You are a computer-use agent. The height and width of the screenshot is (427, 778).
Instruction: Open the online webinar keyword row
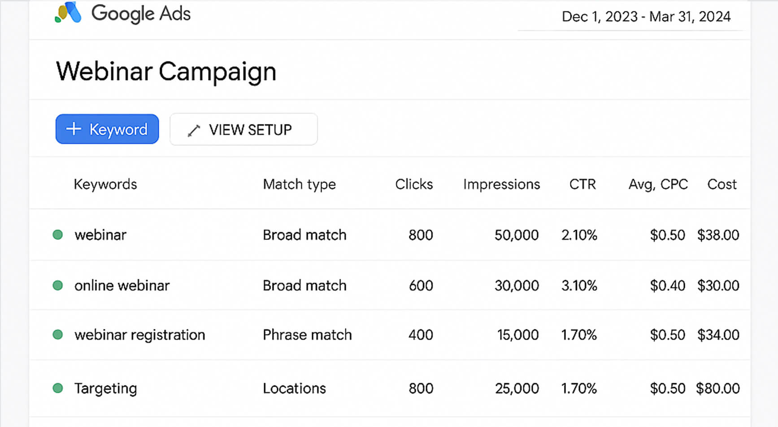[x=122, y=286]
